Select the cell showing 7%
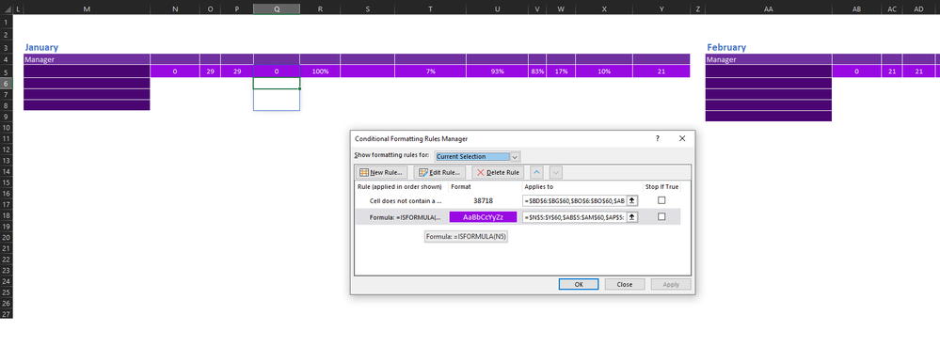 point(430,71)
